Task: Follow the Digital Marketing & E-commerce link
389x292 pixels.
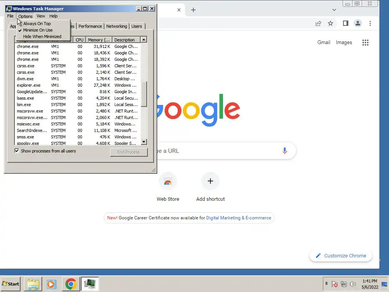Action: point(239,218)
